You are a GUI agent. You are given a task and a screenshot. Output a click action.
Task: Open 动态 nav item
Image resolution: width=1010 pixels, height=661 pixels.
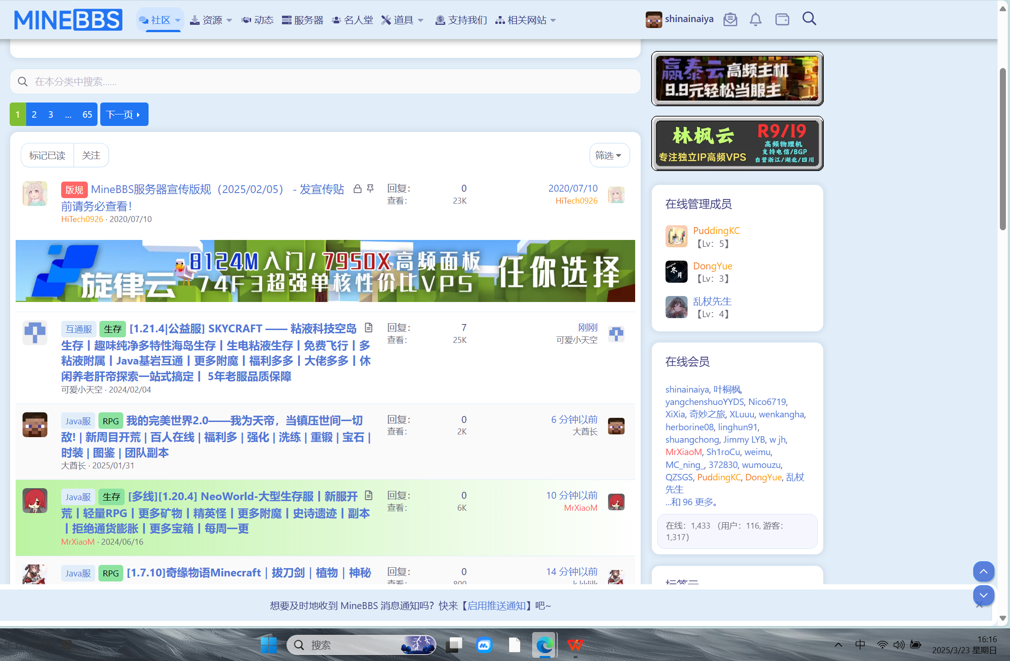point(257,20)
